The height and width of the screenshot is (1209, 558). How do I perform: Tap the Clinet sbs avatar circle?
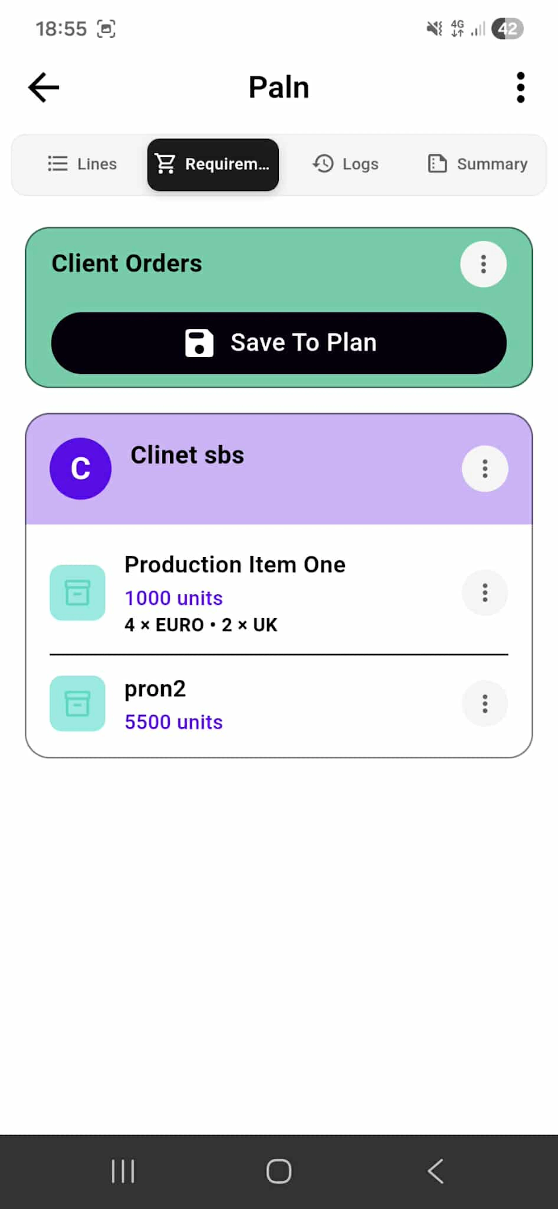[80, 468]
